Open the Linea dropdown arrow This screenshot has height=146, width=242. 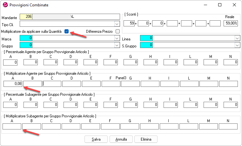[x=237, y=38]
